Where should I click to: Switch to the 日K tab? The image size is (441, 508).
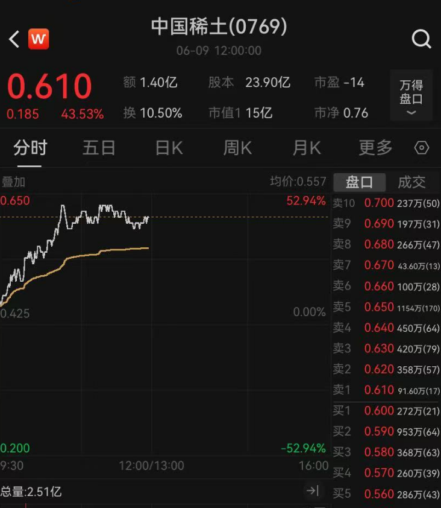[169, 148]
